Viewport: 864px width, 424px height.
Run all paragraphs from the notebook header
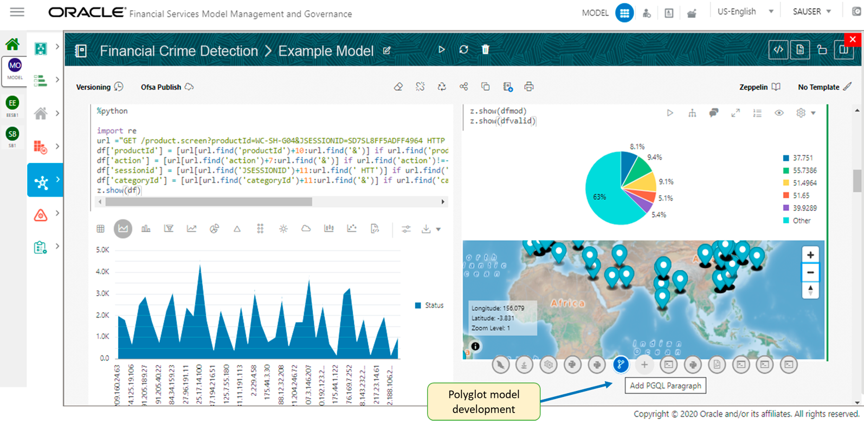(x=442, y=50)
